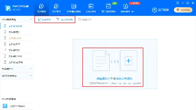The height and width of the screenshot is (110, 196).
Task: Click the large plus icon box
Action: pyautogui.click(x=129, y=61)
